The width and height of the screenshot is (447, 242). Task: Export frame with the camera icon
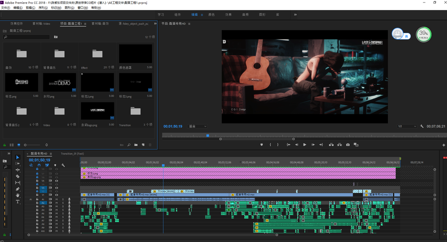point(348,145)
